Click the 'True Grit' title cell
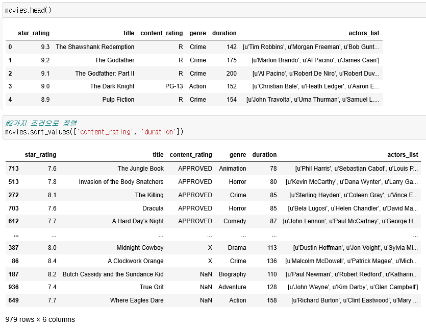This screenshot has height=328, width=426. [152, 287]
